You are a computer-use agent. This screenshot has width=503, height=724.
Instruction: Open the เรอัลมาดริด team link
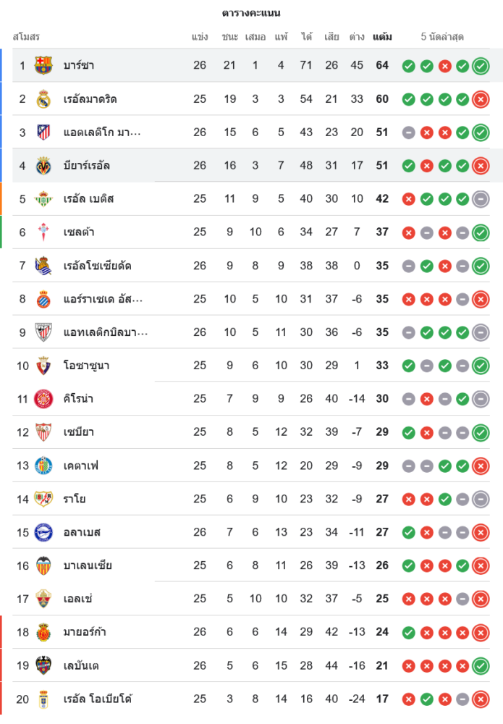tap(90, 99)
